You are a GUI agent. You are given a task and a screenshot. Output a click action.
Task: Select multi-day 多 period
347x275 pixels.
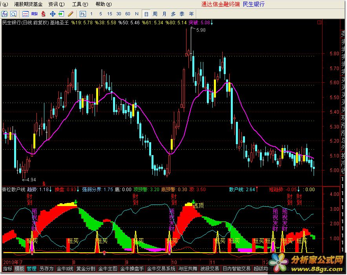click(173, 14)
